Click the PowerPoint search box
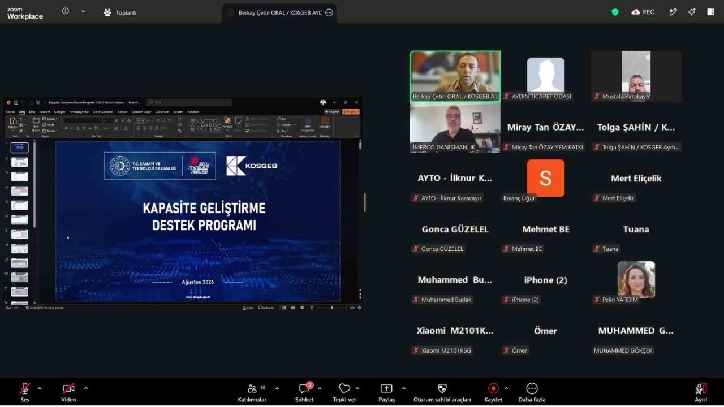Viewport: 724px width, 407px height. tap(189, 102)
